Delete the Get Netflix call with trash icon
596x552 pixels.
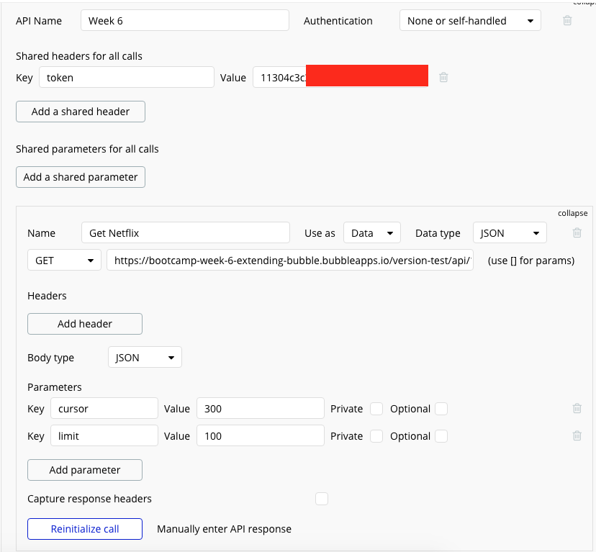tap(577, 232)
